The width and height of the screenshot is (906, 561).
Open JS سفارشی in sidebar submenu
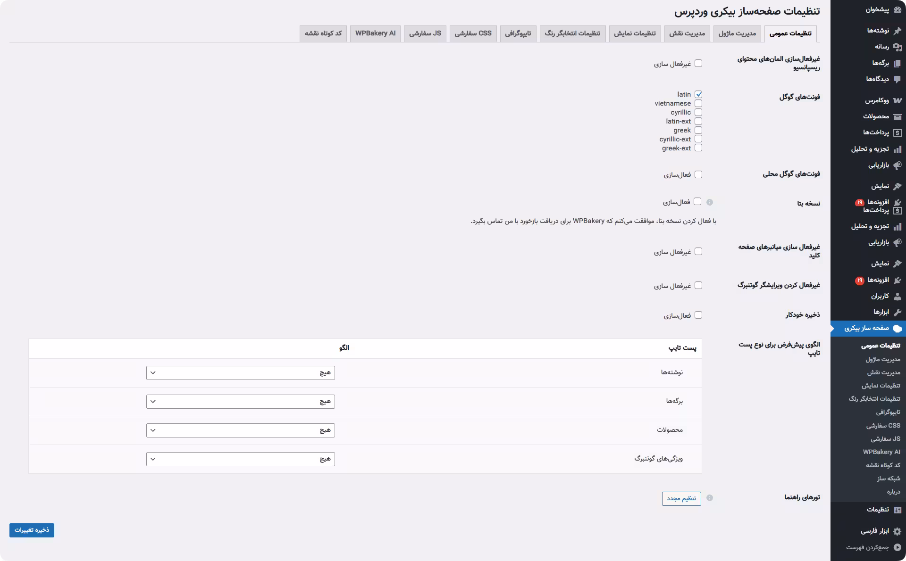[886, 439]
